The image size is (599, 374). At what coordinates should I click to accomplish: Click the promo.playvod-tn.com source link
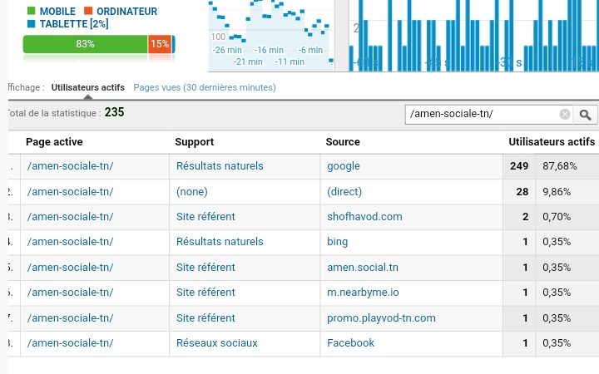click(x=381, y=317)
